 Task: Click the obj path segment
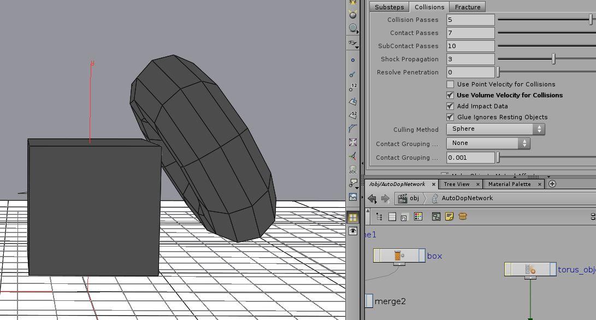[409, 198]
